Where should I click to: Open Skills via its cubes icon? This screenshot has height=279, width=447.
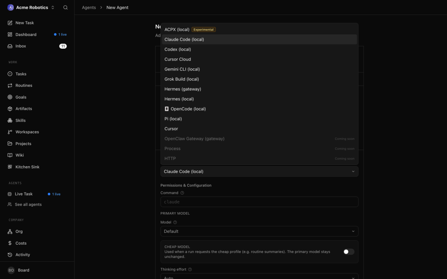[x=10, y=120]
